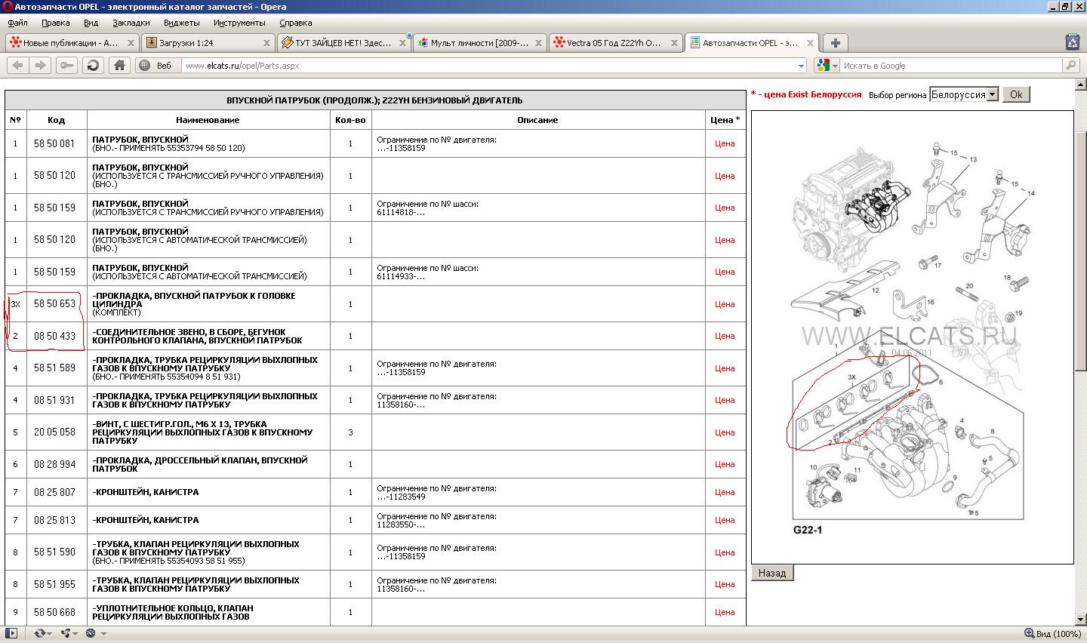Open the Виджеты menu
This screenshot has height=643, width=1087.
point(182,23)
